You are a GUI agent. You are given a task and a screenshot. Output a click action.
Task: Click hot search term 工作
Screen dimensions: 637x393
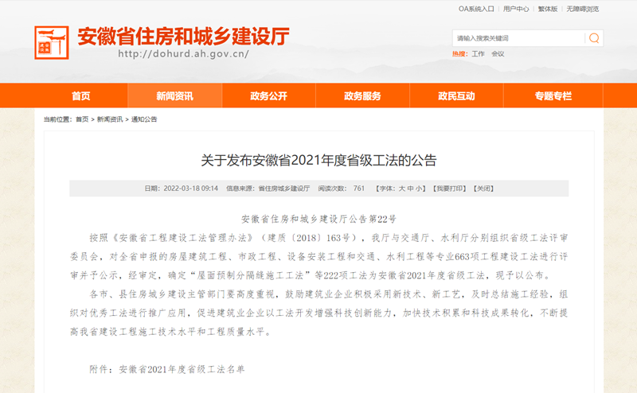click(478, 54)
